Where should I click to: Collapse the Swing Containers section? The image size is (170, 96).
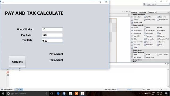pos(132,14)
